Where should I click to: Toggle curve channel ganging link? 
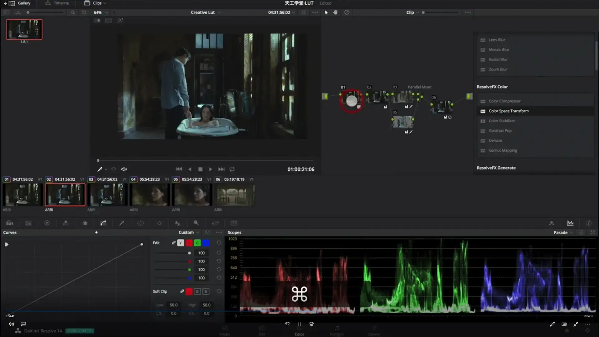pos(173,243)
